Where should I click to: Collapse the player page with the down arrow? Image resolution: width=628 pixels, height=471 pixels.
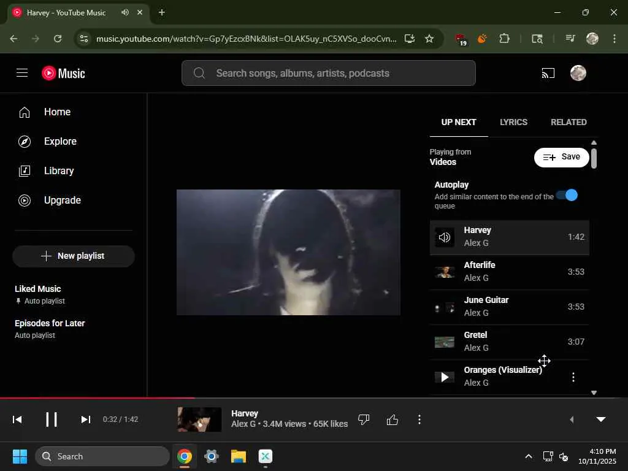coord(601,419)
